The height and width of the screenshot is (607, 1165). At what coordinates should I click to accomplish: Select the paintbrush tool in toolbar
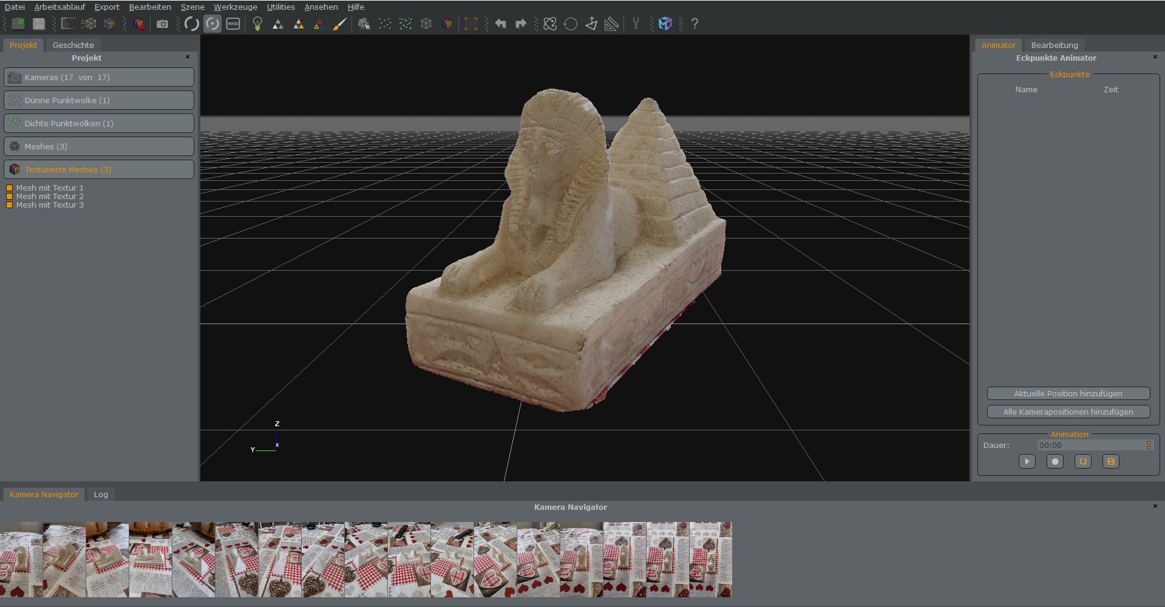(x=340, y=24)
